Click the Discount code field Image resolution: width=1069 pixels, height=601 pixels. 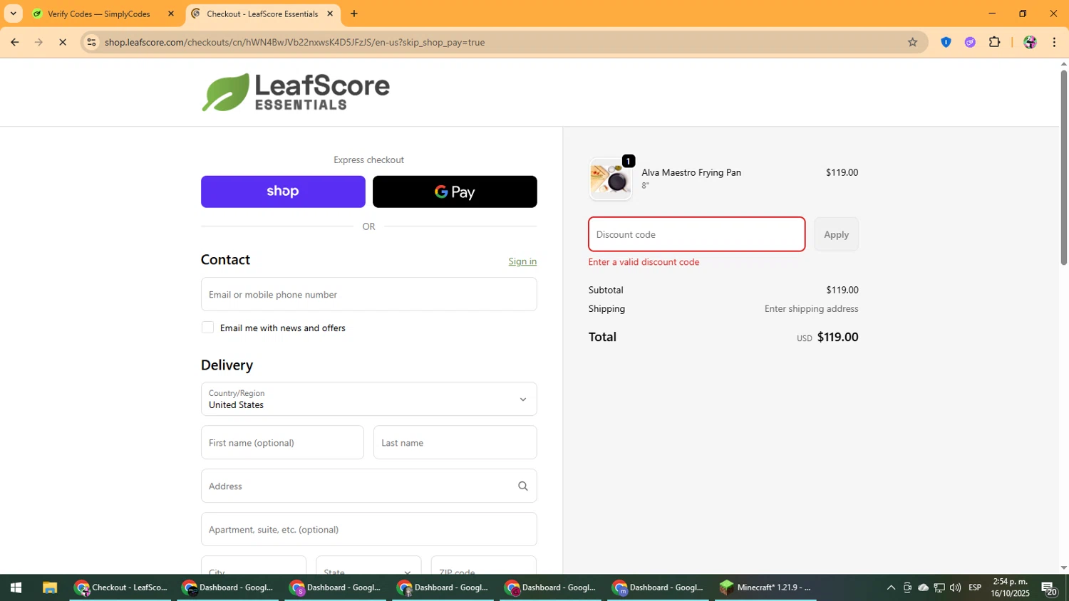pos(696,234)
